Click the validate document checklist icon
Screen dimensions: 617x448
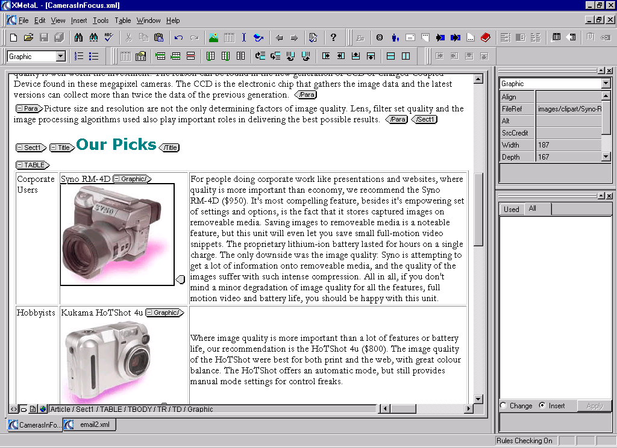313,38
